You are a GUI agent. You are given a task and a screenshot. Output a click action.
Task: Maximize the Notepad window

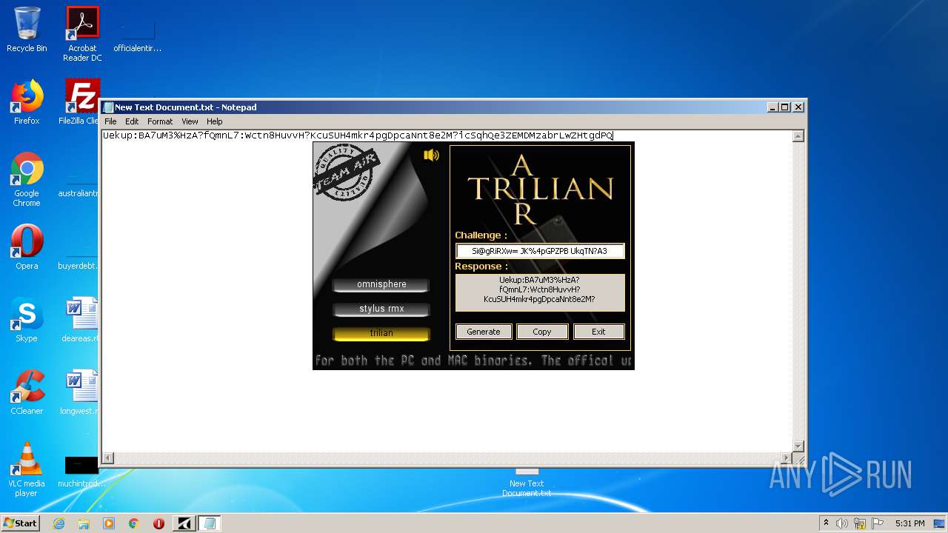click(x=785, y=107)
